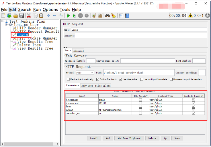Click the Add parameter button
The image size is (211, 147).
[108, 138]
